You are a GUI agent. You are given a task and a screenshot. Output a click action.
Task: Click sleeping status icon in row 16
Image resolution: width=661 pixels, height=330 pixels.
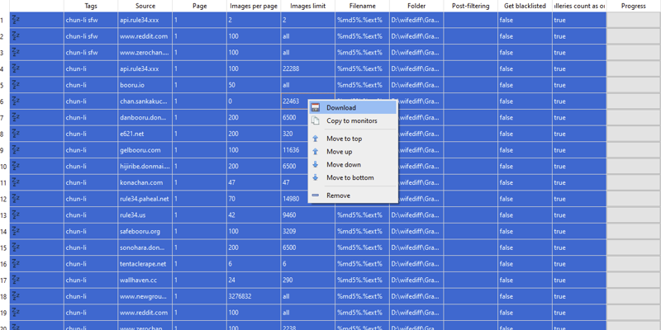pyautogui.click(x=16, y=263)
